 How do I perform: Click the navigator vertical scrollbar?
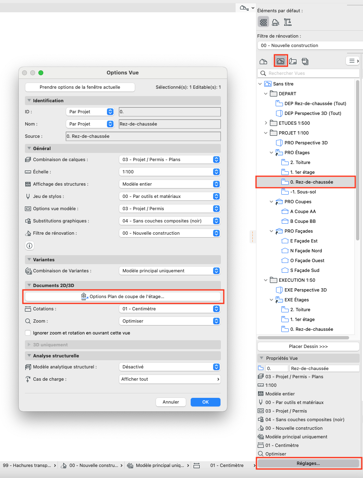pyautogui.click(x=358, y=160)
